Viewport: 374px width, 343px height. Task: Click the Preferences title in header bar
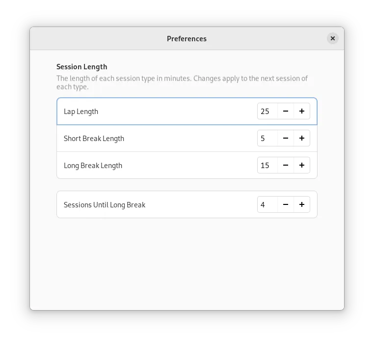(x=187, y=39)
